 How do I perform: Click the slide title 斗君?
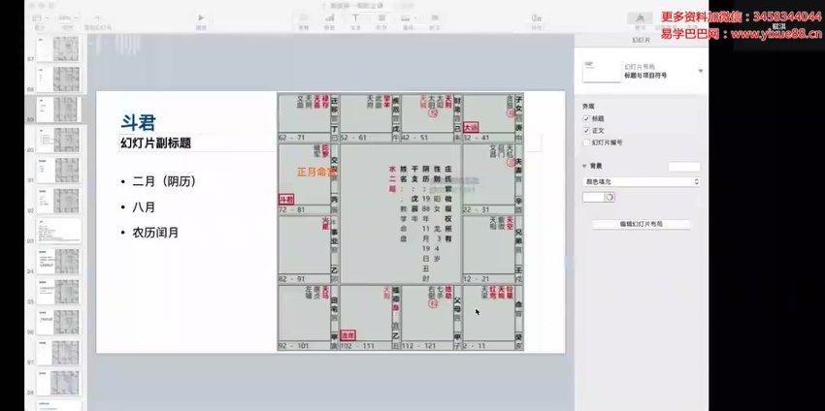(139, 122)
